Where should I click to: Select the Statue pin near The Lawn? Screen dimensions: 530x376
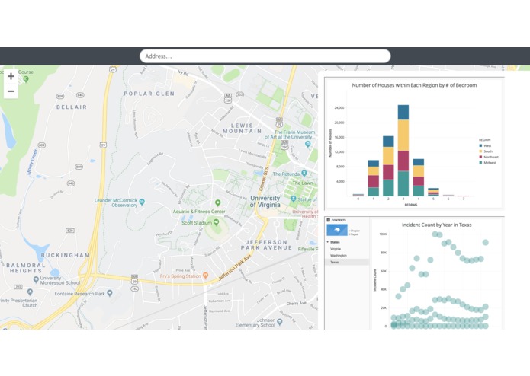294,199
